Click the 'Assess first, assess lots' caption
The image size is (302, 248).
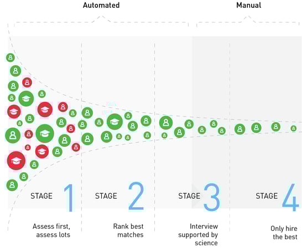click(51, 230)
